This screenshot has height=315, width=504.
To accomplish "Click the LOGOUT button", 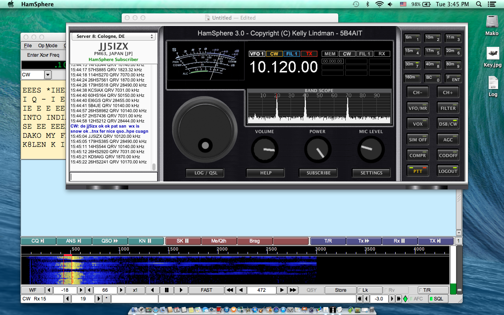I will coord(448,170).
